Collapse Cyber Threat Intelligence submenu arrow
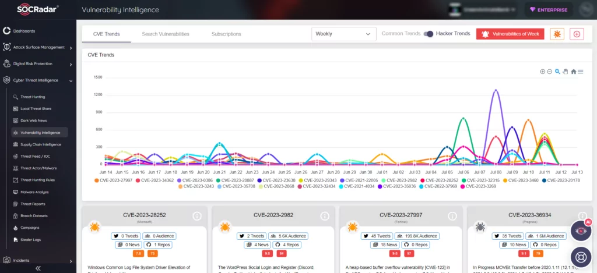This screenshot has width=597, height=273. pyautogui.click(x=71, y=80)
